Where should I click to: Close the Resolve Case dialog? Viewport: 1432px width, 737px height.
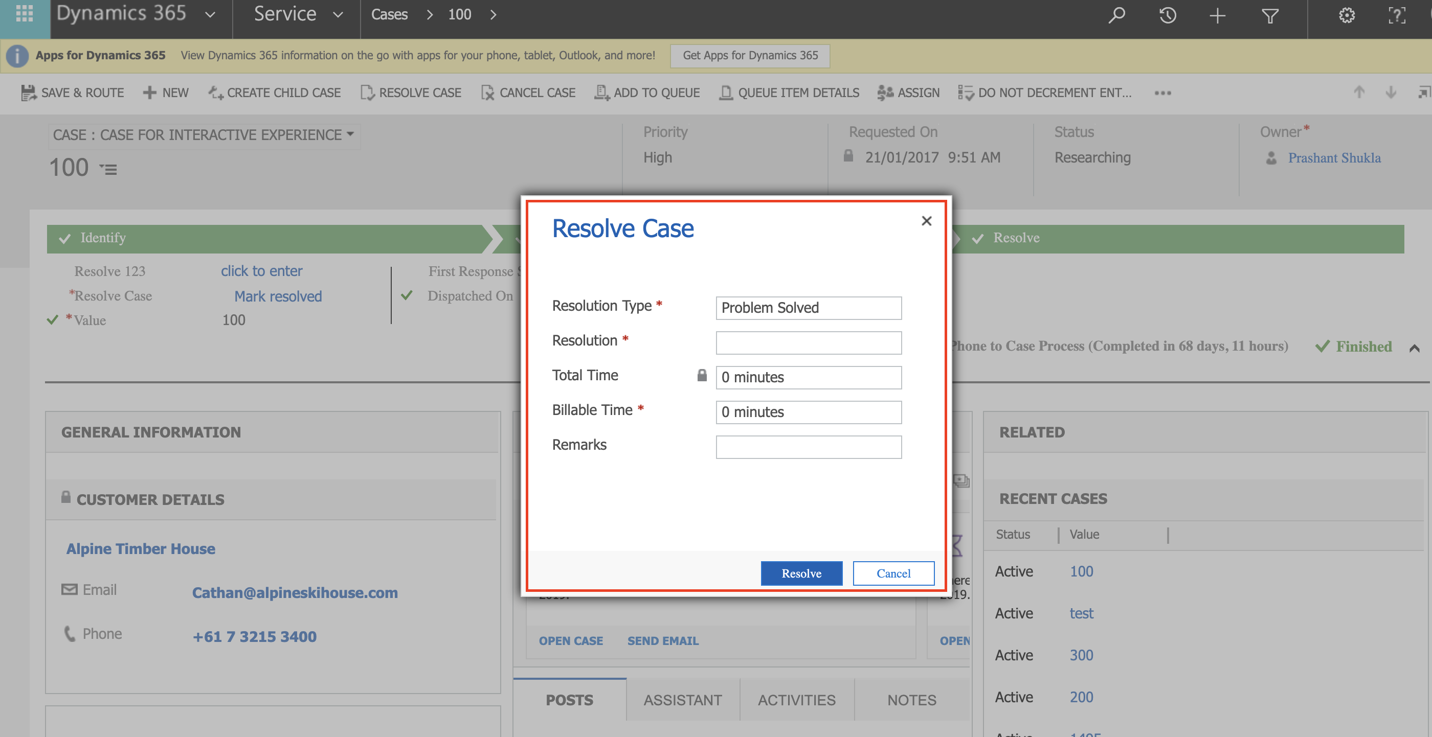[x=926, y=221]
